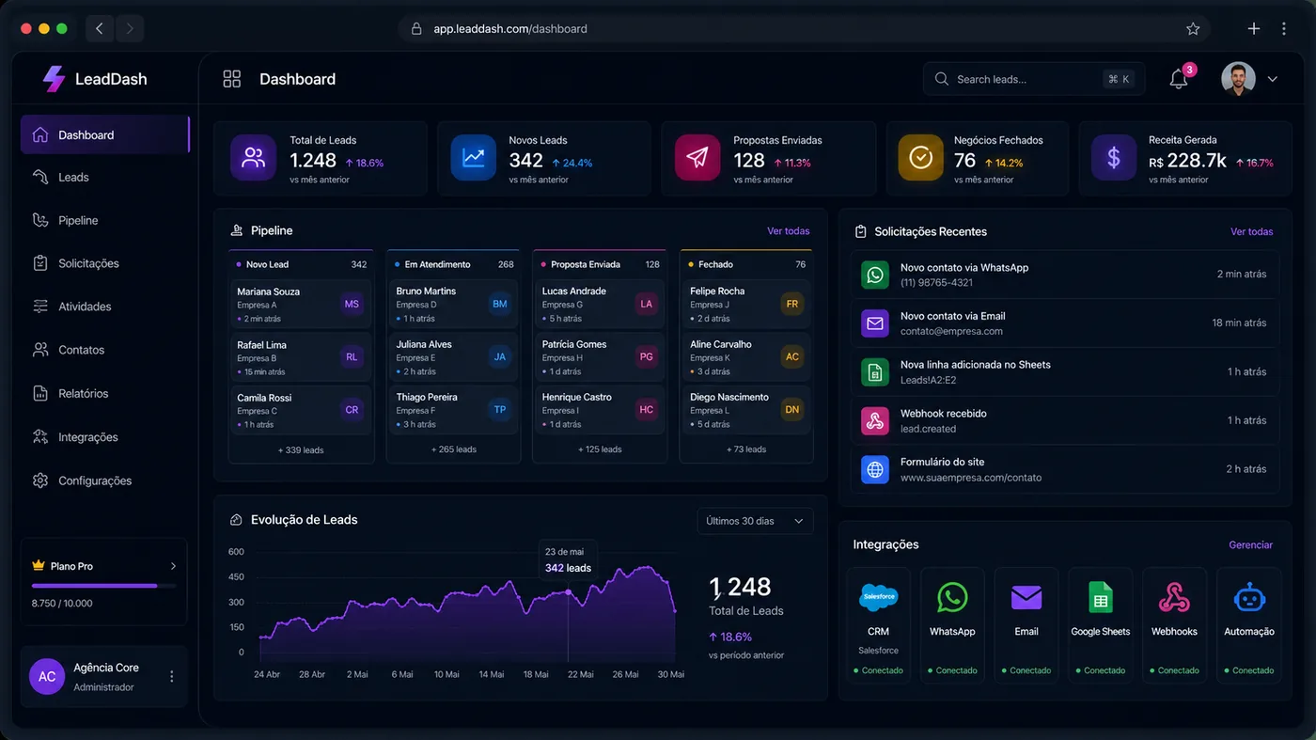Click the user profile photo avatar
1316x740 pixels.
(x=1238, y=79)
